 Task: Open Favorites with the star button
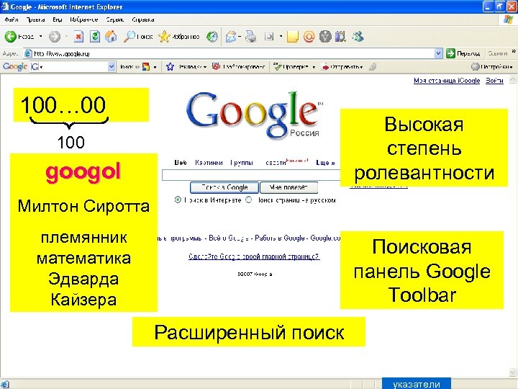click(179, 37)
